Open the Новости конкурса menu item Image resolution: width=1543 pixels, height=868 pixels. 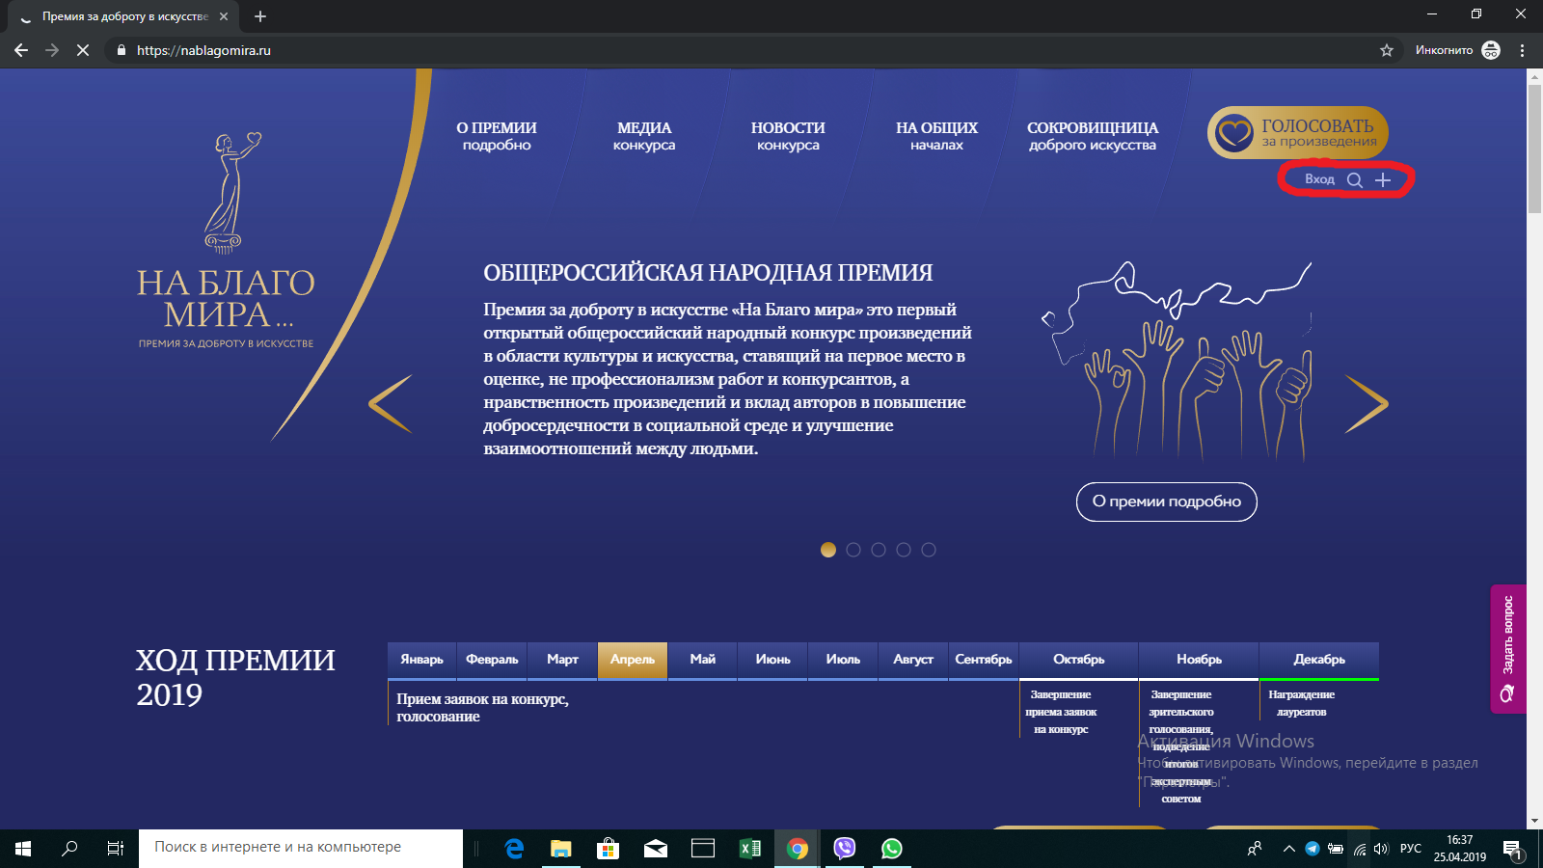[x=788, y=136]
